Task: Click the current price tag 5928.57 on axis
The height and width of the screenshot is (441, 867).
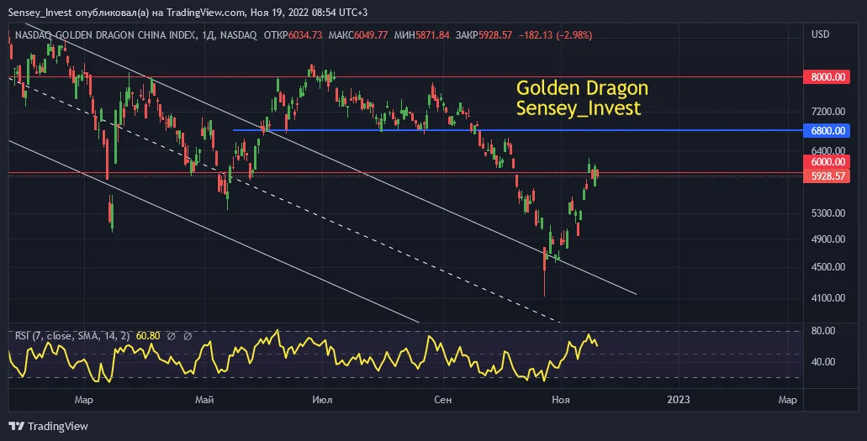Action: point(827,176)
